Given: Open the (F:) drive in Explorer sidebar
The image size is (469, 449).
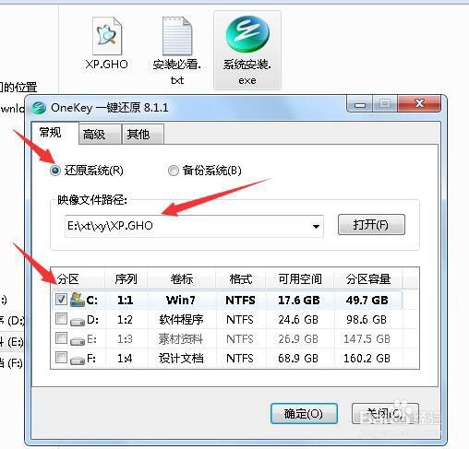Looking at the screenshot, I should point(12,363).
